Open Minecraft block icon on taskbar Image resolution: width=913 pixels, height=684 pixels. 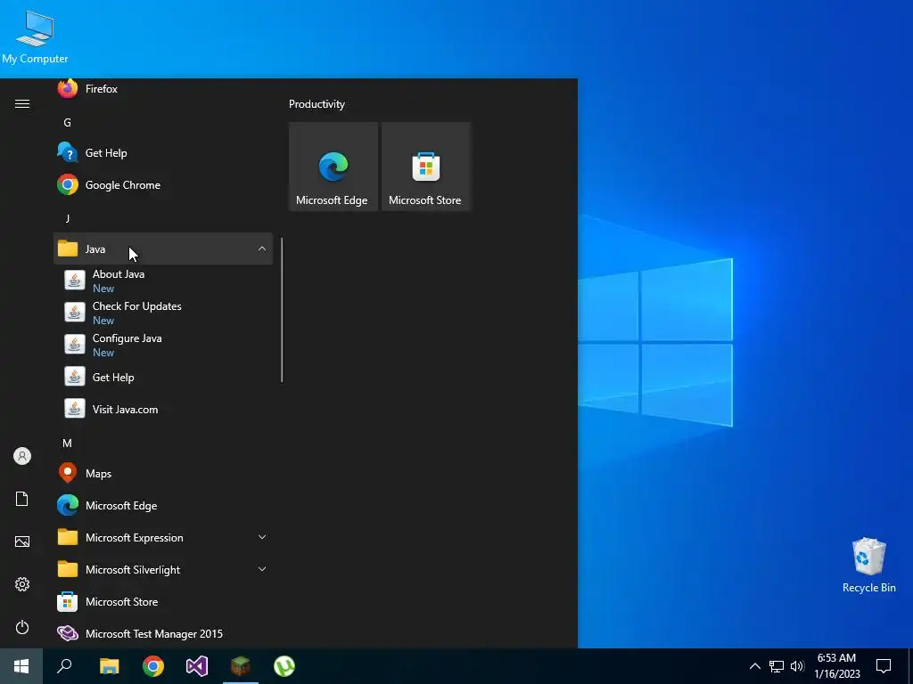tap(241, 666)
